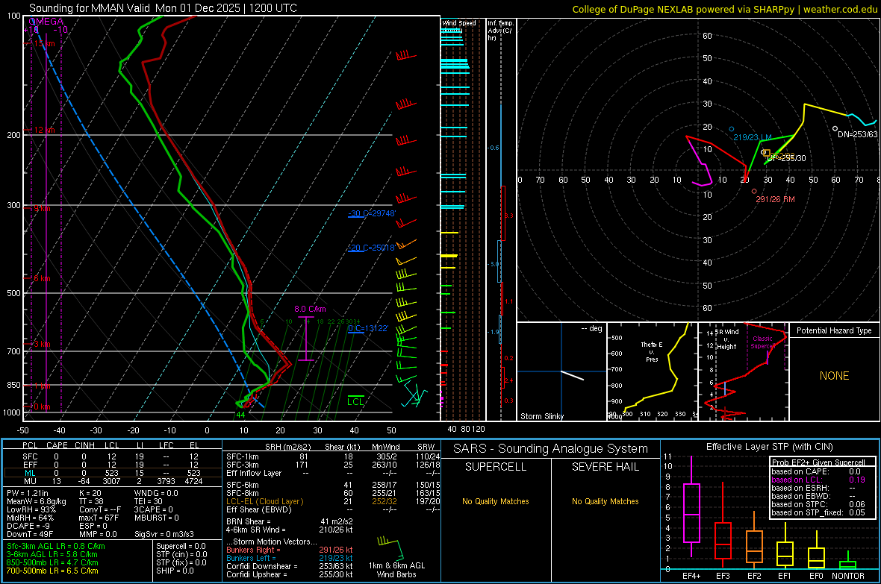Click the red 'Bunkers Right =' row
This screenshot has height=584, width=881.
(290, 550)
